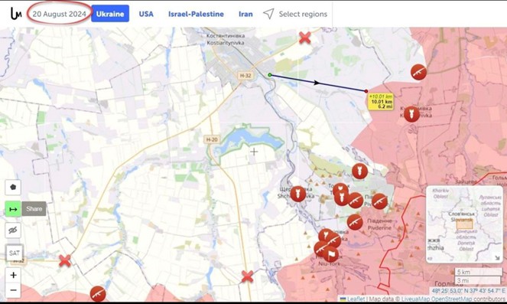Click the bomb marker near Shcherbynivka
The width and height of the screenshot is (507, 304).
click(x=297, y=194)
